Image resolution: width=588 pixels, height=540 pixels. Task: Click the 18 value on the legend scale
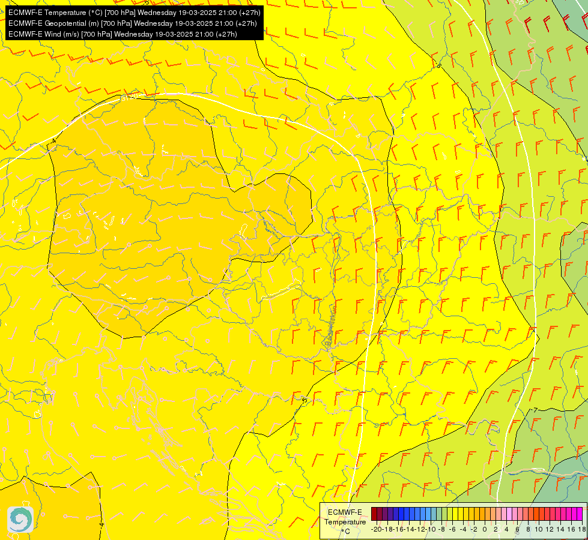click(x=581, y=529)
